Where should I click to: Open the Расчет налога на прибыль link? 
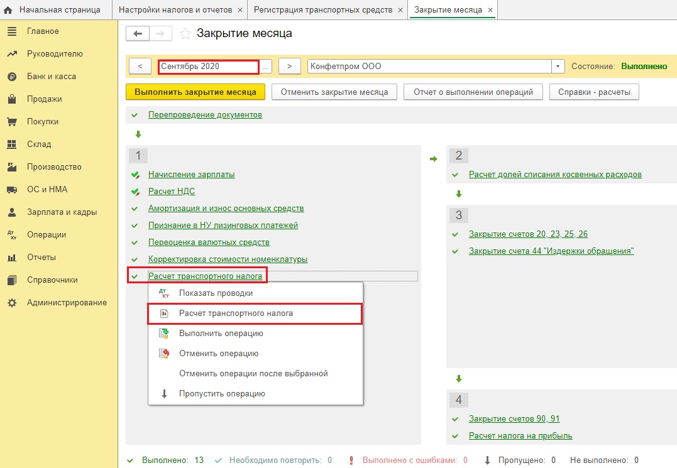(x=520, y=436)
